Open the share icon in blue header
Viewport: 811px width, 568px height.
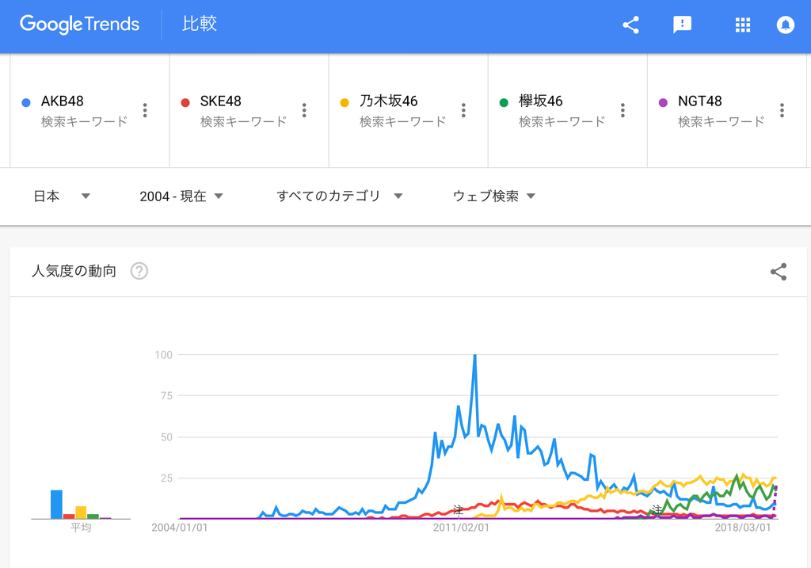pyautogui.click(x=630, y=25)
